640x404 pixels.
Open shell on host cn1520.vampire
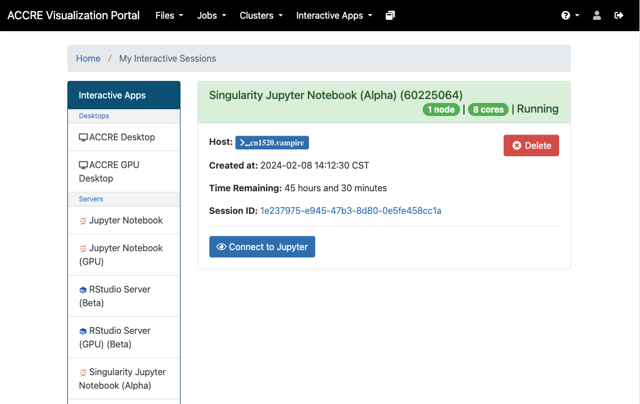(272, 143)
